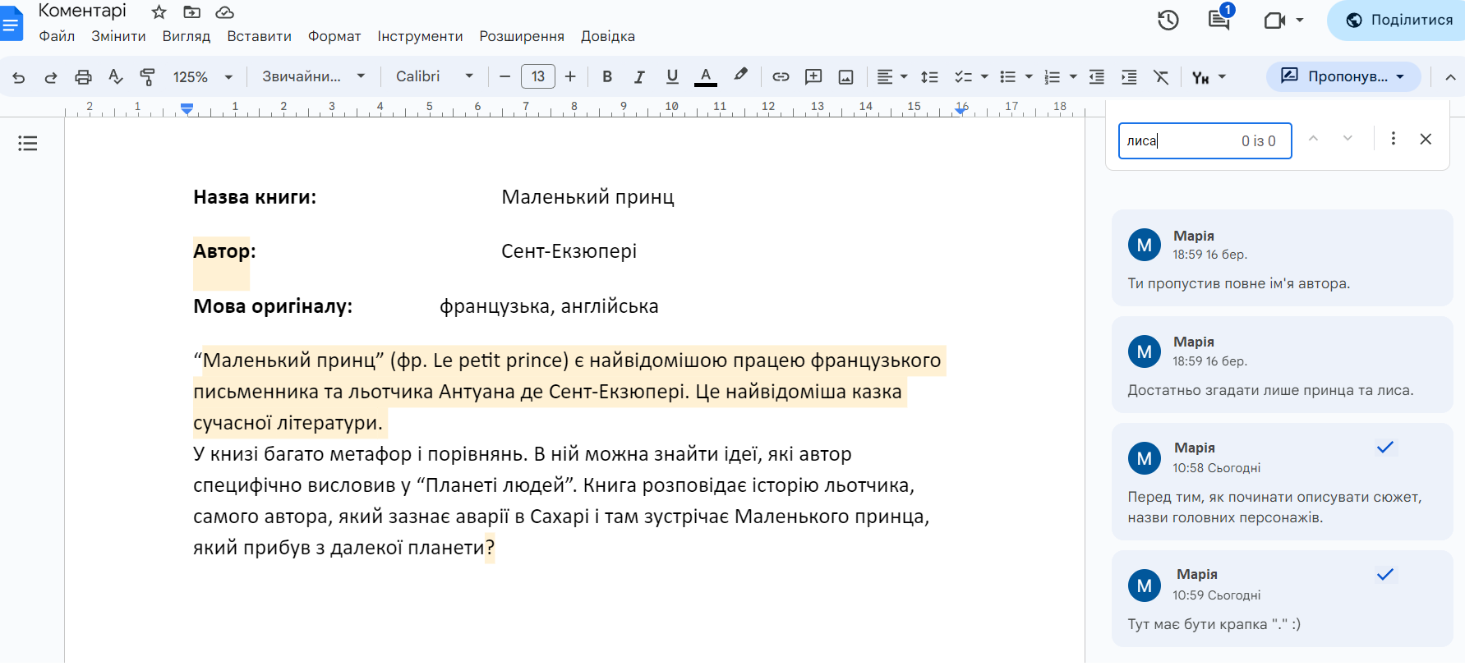Open the Вставити menu
The width and height of the screenshot is (1465, 666).
pyautogui.click(x=259, y=36)
